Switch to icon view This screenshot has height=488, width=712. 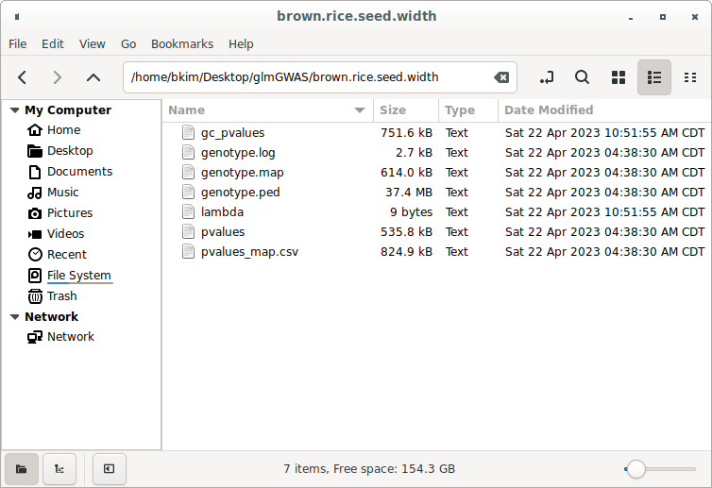point(619,77)
